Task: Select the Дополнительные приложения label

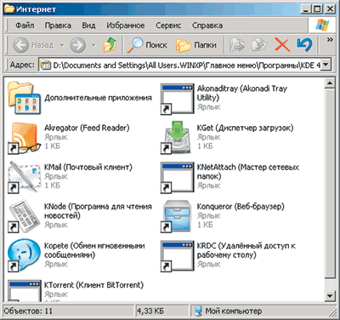Action: [x=98, y=98]
